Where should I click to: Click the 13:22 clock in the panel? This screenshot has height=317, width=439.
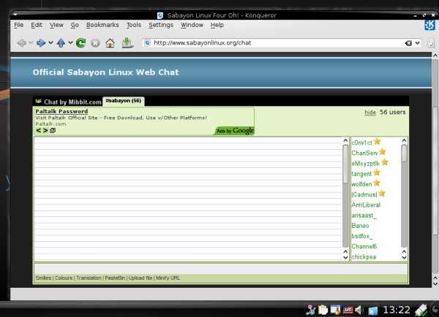[x=396, y=310]
